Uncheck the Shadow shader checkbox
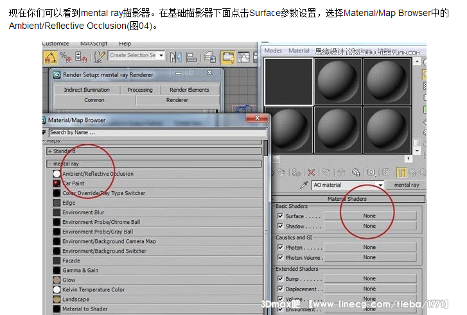Image resolution: width=467 pixels, height=315 pixels. coord(280,226)
